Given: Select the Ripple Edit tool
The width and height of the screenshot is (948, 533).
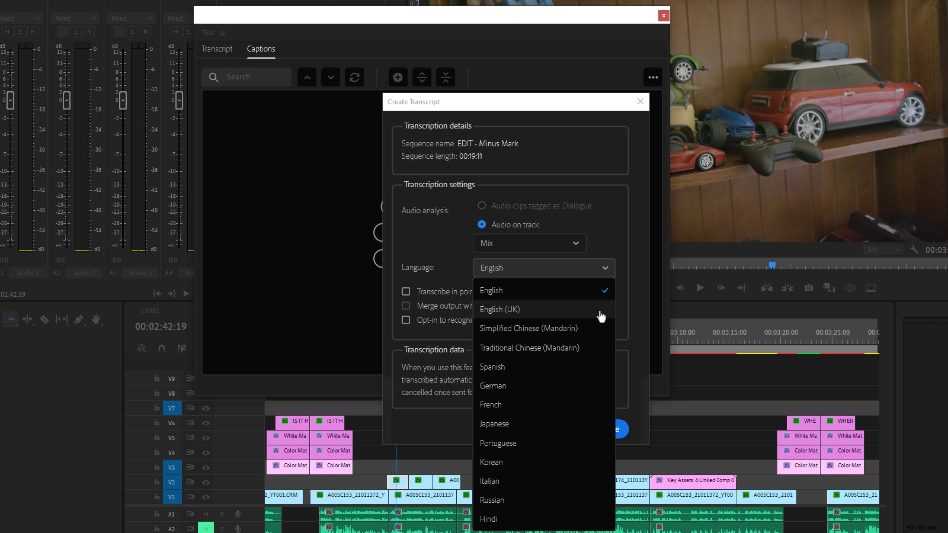Looking at the screenshot, I should (x=27, y=319).
